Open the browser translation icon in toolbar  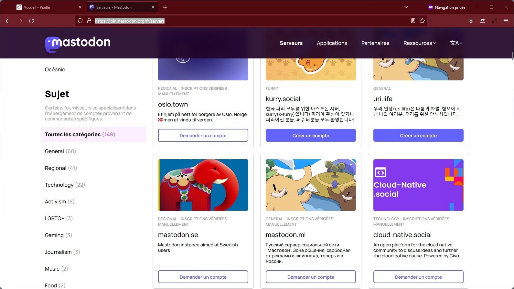point(483,21)
